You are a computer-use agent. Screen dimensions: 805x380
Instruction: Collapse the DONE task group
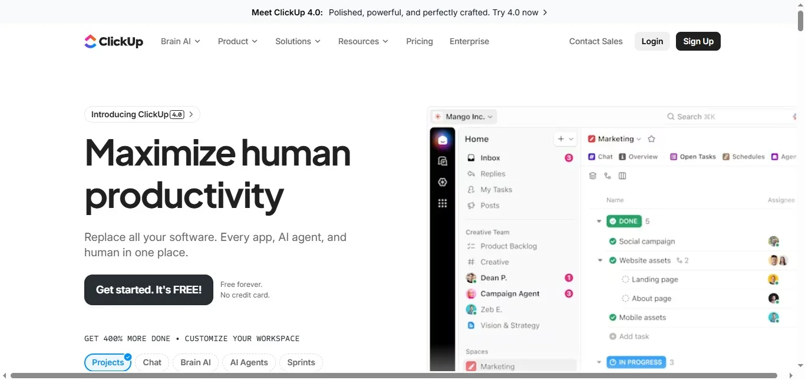click(x=599, y=222)
